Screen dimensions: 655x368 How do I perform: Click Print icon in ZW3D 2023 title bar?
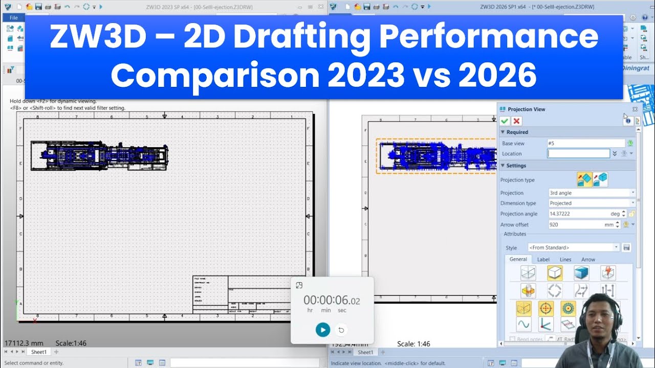(48, 7)
